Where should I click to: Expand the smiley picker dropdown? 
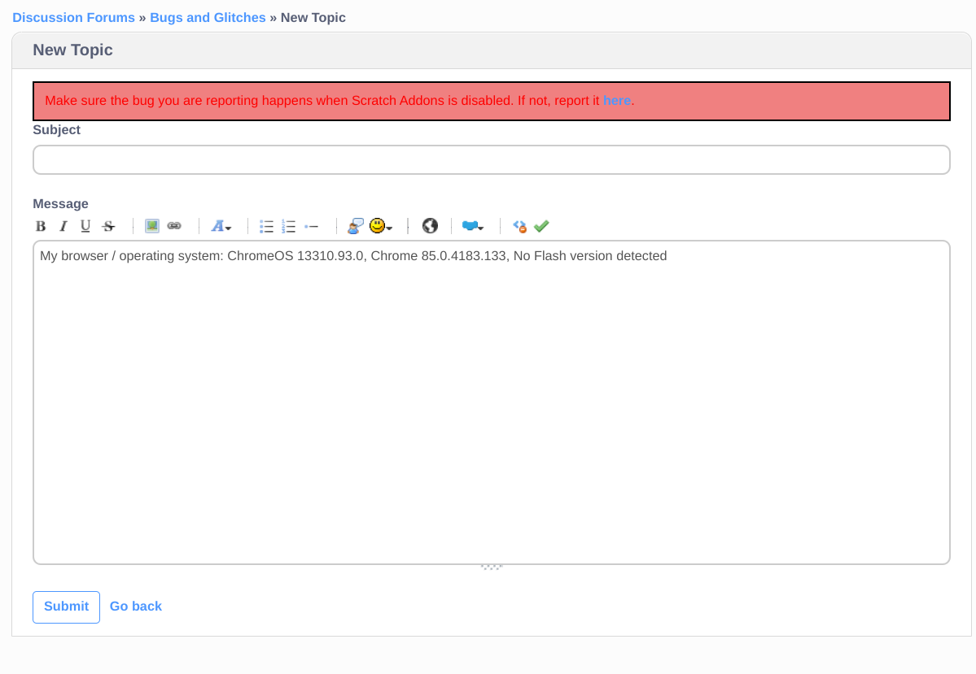point(388,228)
